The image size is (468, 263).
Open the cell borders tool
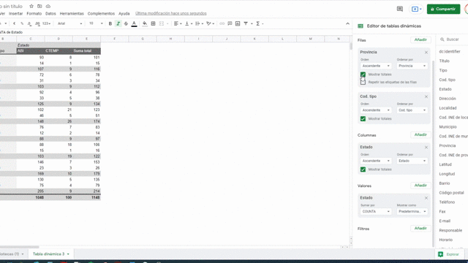pyautogui.click(x=153, y=23)
